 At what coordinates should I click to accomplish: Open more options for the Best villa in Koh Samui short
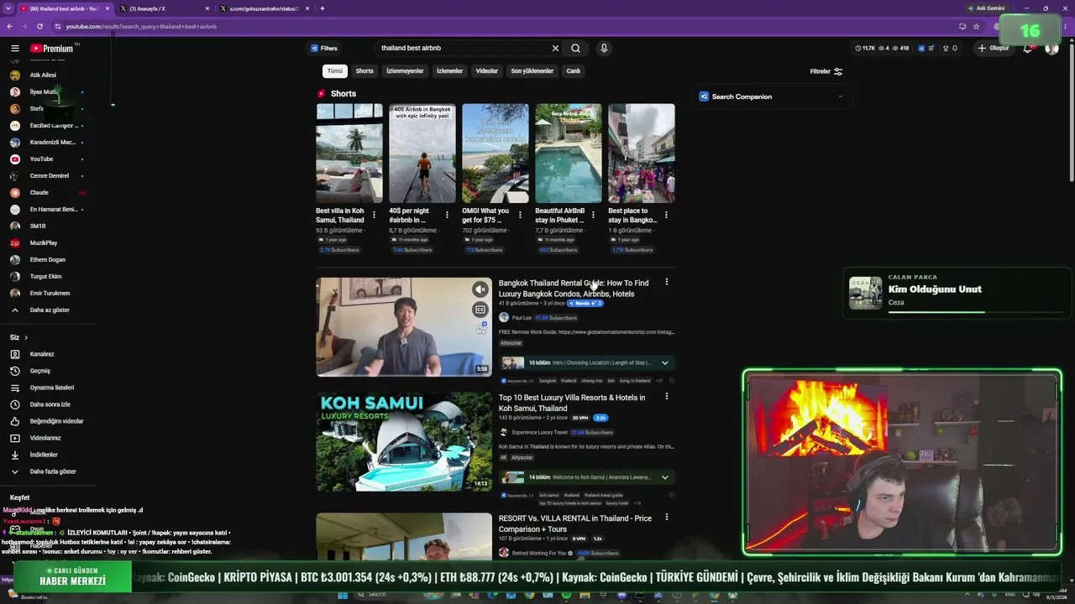point(374,215)
